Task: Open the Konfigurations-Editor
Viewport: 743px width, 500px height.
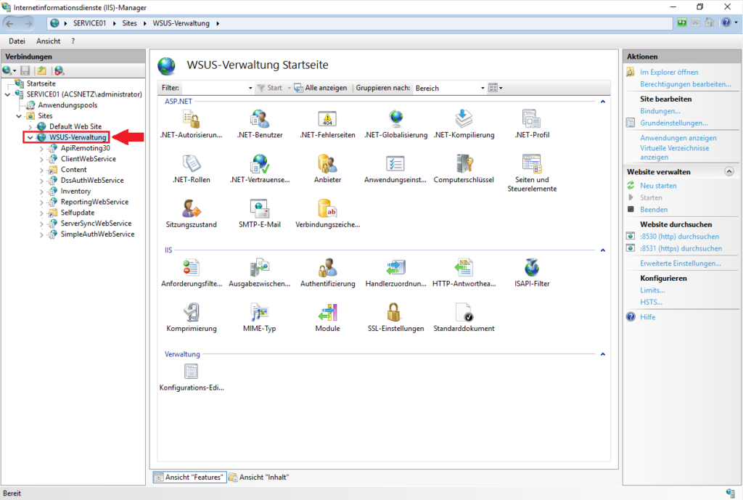Action: [191, 371]
